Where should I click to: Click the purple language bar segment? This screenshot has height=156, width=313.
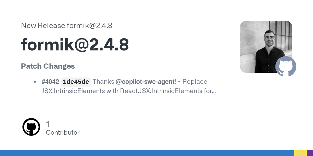point(310,153)
